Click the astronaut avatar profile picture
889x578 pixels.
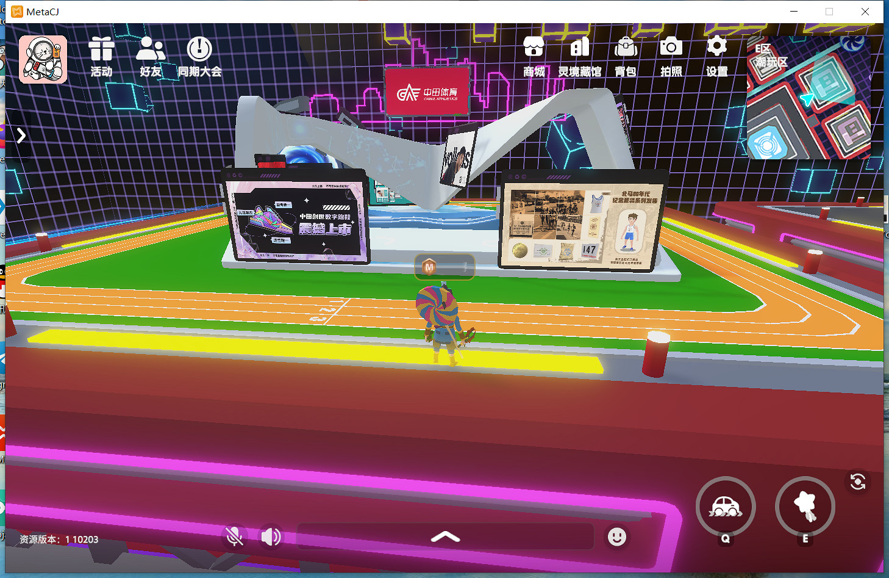coord(43,59)
